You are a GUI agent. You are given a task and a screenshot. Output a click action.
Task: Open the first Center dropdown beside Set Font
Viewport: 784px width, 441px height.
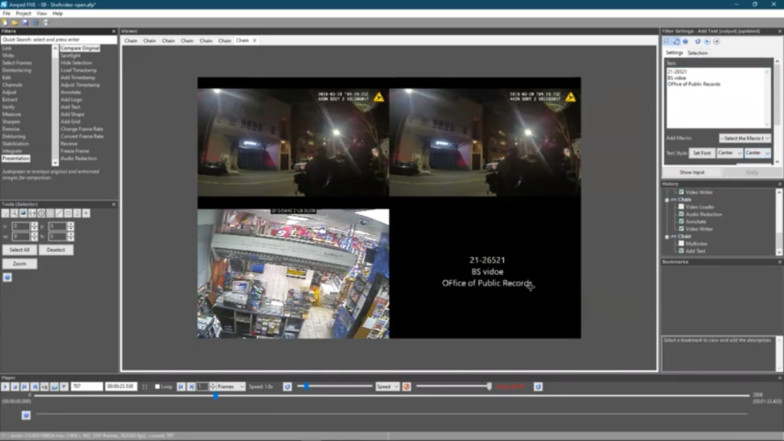tap(730, 153)
